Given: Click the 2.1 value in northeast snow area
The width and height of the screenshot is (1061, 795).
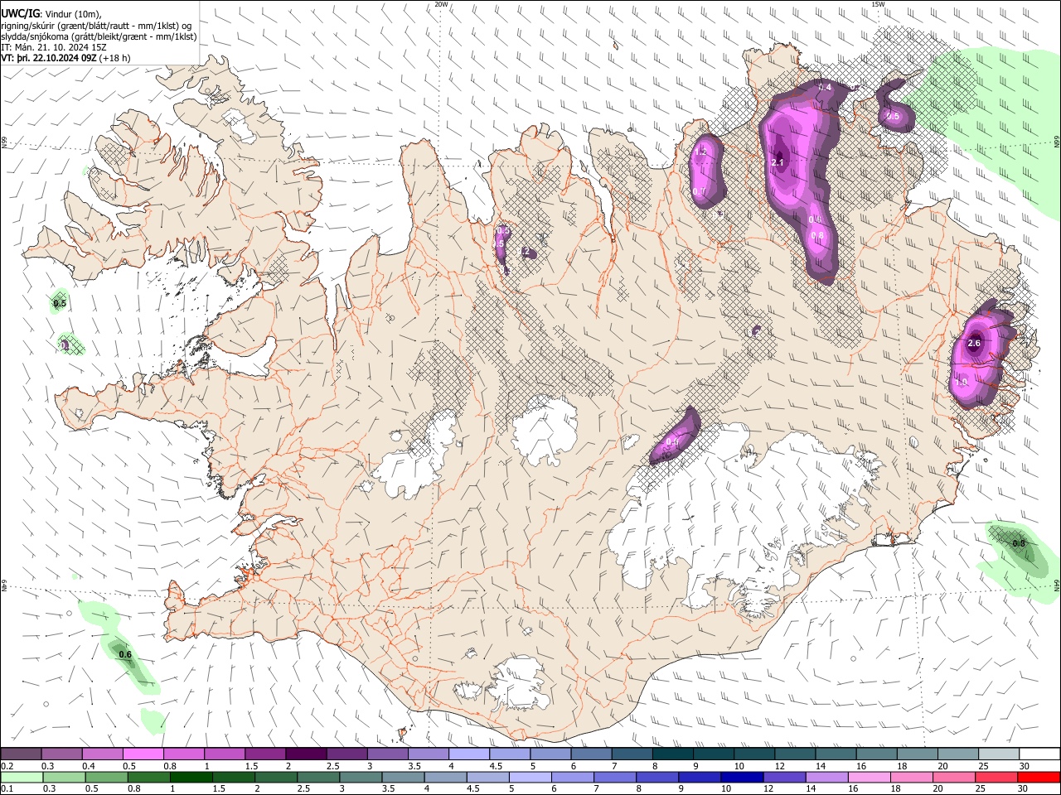Looking at the screenshot, I should coord(778,162).
